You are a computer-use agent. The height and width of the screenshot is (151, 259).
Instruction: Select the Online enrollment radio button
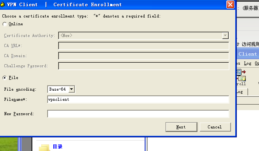[5, 24]
